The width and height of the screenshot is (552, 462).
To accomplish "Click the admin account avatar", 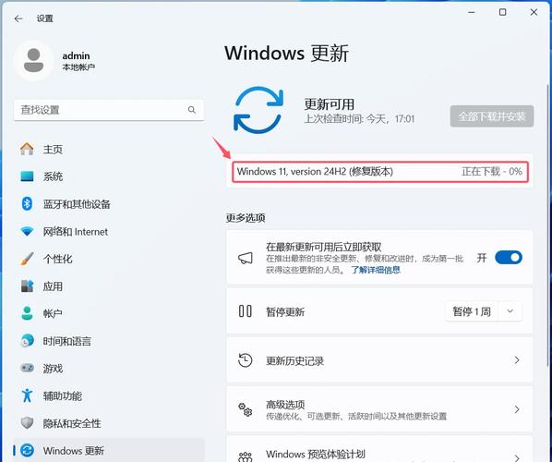I will point(34,61).
